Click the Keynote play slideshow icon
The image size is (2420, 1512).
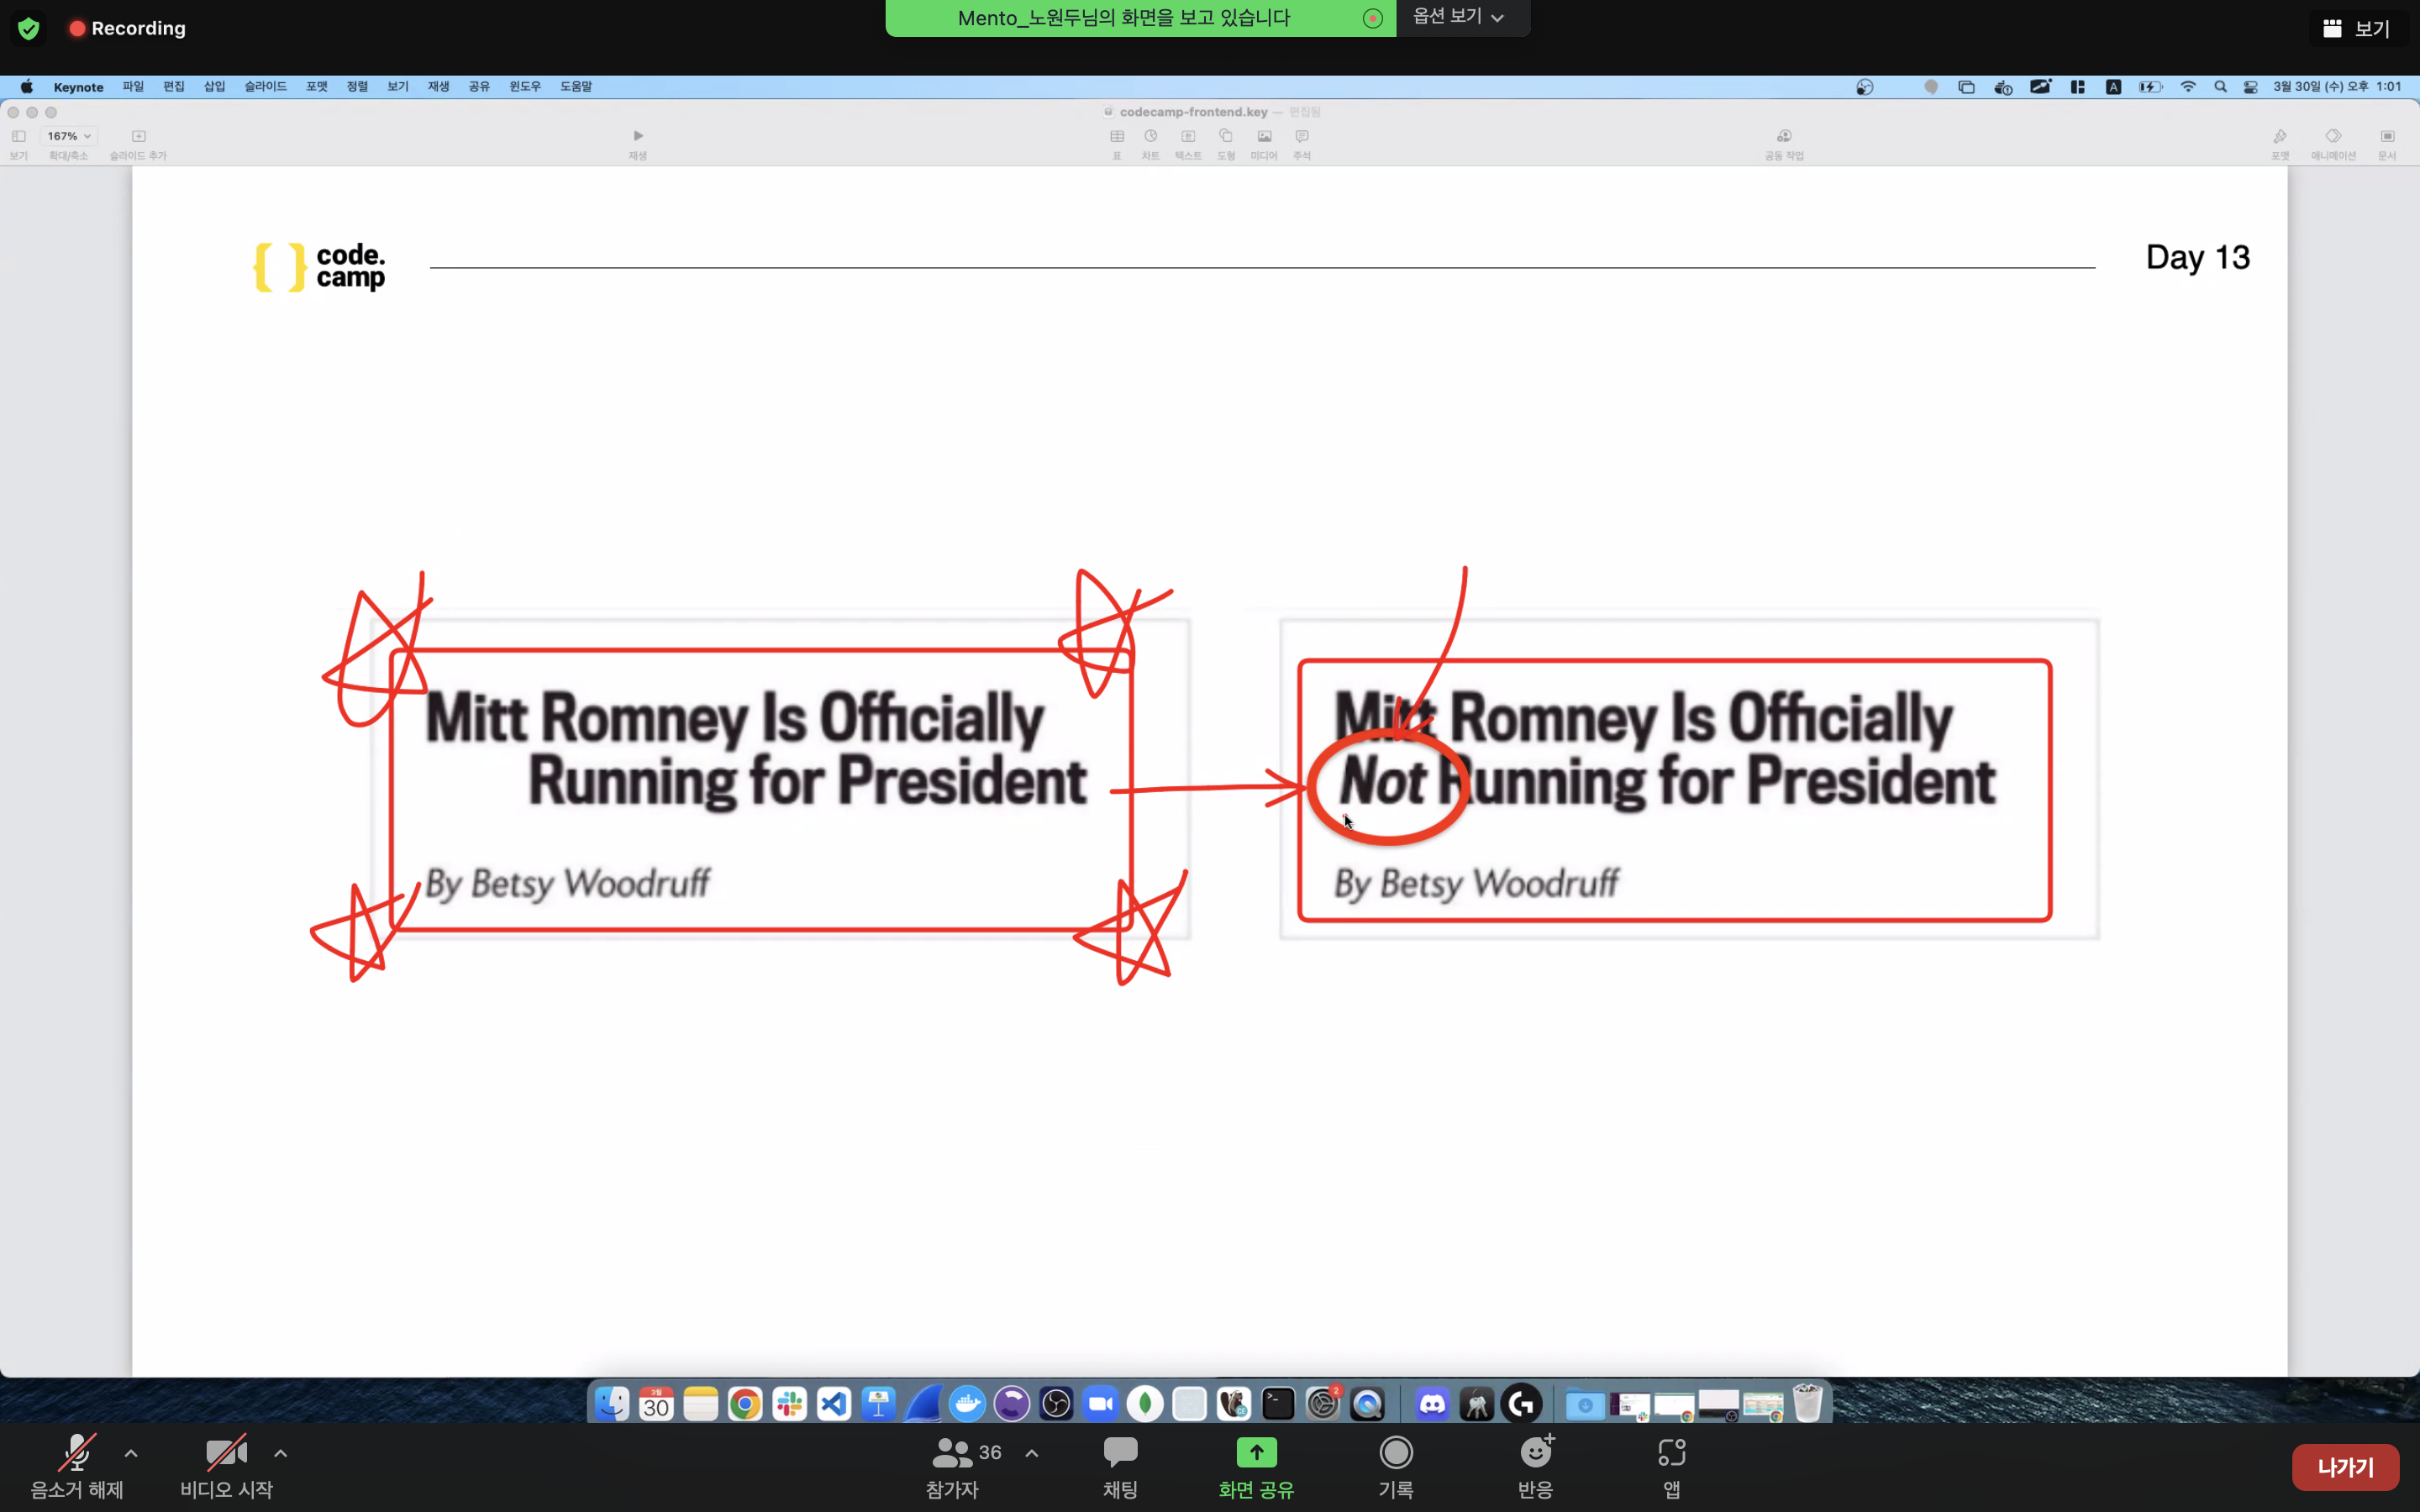638,136
